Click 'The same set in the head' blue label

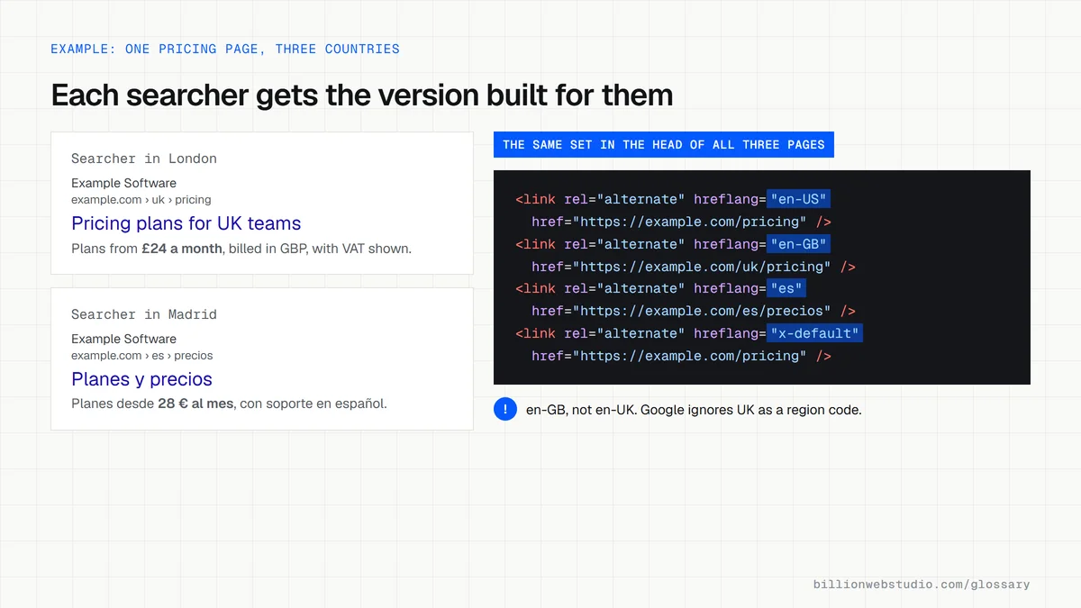pos(664,144)
